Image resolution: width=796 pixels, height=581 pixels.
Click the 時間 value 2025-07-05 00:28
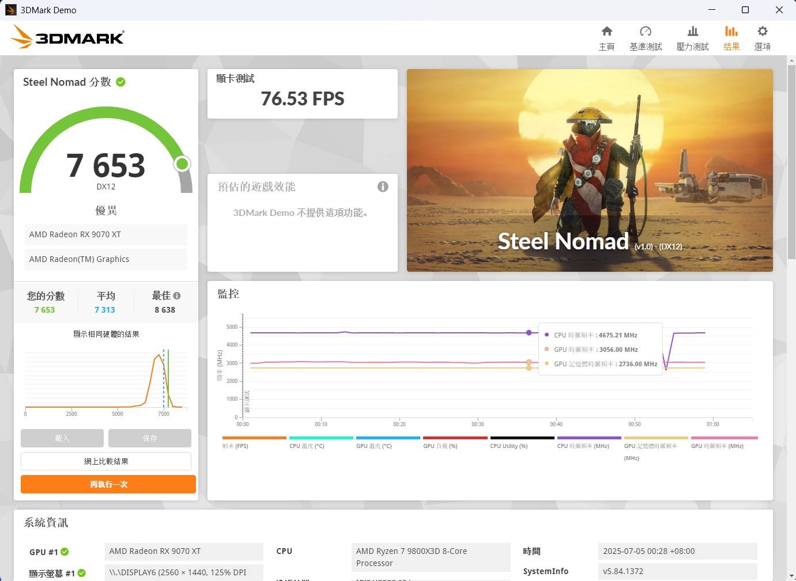pos(678,552)
